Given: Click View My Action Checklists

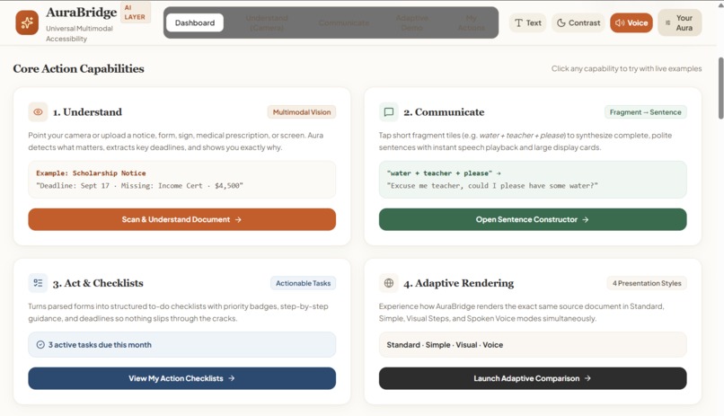Looking at the screenshot, I should (182, 378).
